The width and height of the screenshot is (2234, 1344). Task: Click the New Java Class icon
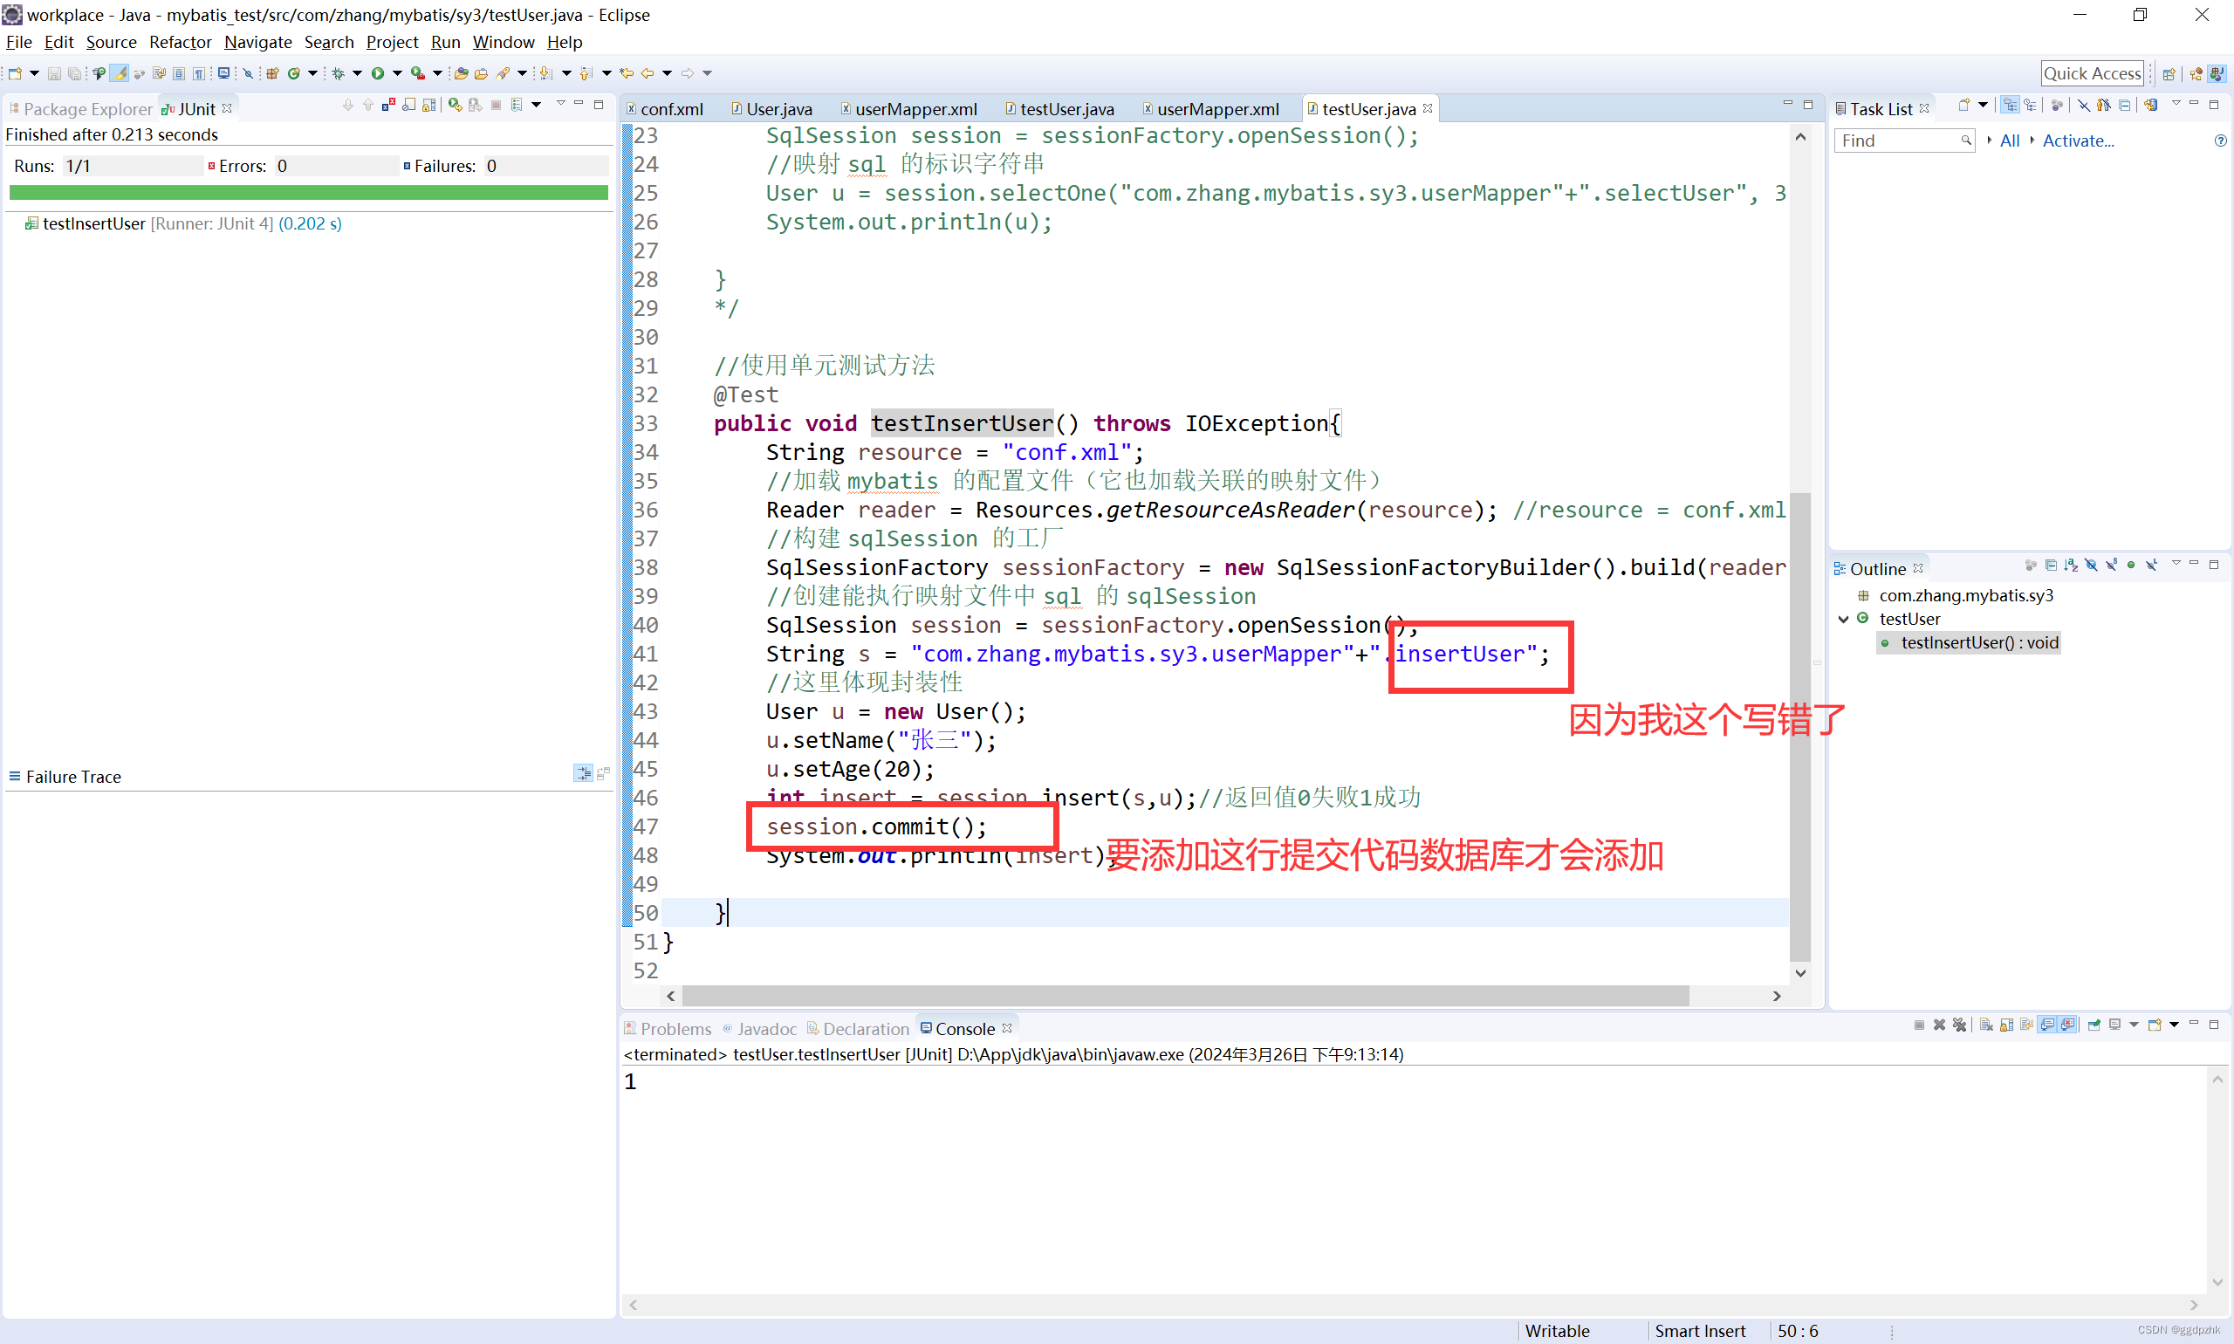click(x=293, y=73)
